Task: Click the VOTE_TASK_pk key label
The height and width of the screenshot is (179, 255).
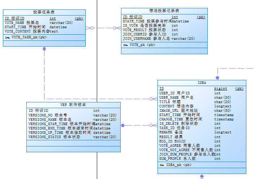Action: [x=29, y=37]
